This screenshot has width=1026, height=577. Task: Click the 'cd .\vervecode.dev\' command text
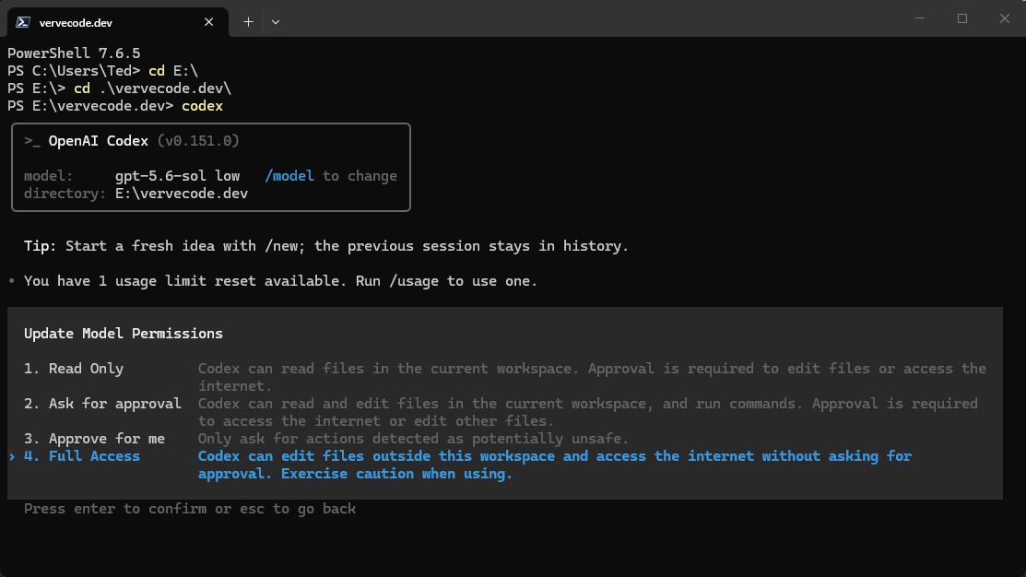[x=152, y=89]
